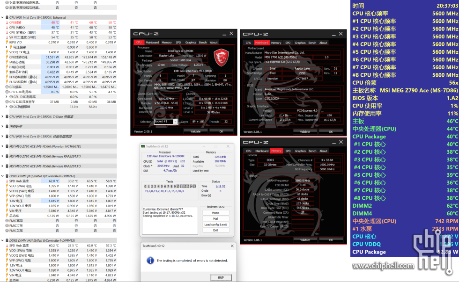This screenshot has width=459, height=282.
Task: Click the circle icon beside GPU频率
Action: [x=7, y=87]
